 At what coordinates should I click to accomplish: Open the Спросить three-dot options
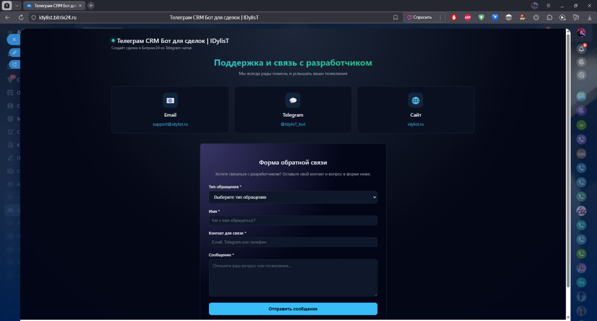point(440,17)
